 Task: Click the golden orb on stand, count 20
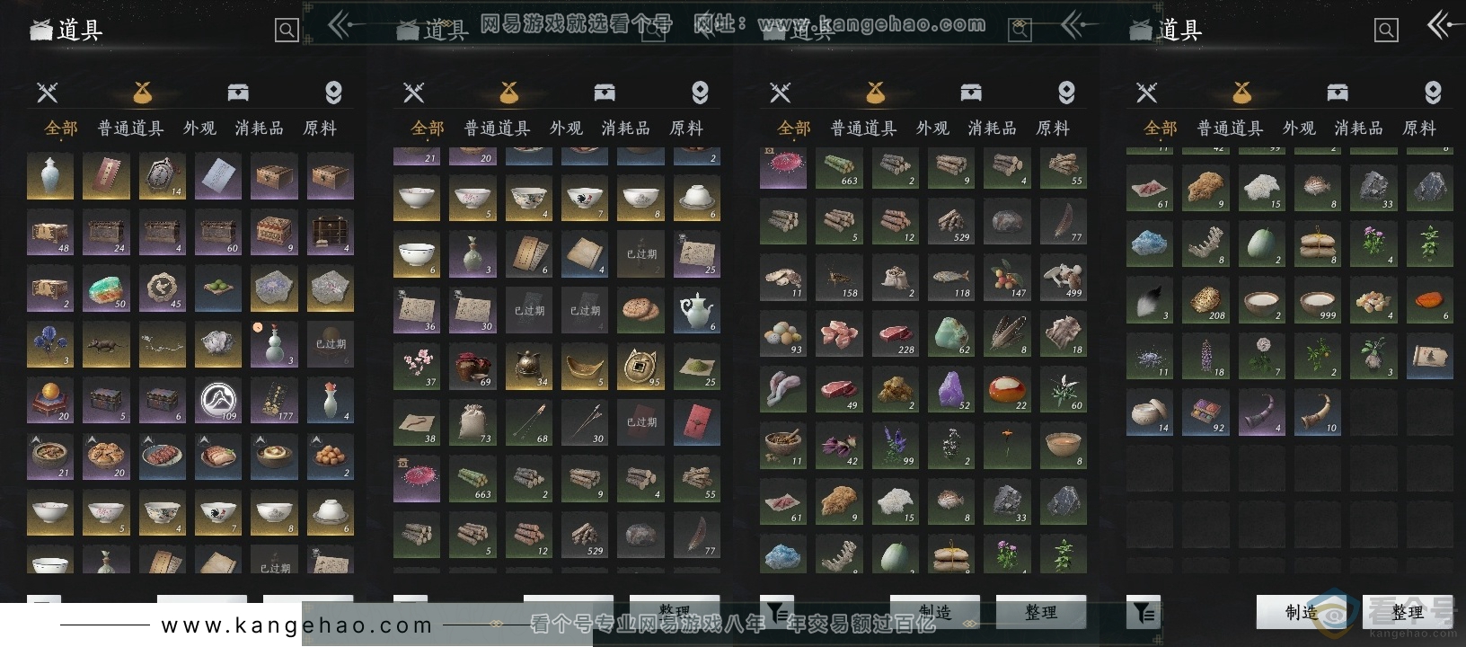click(50, 401)
